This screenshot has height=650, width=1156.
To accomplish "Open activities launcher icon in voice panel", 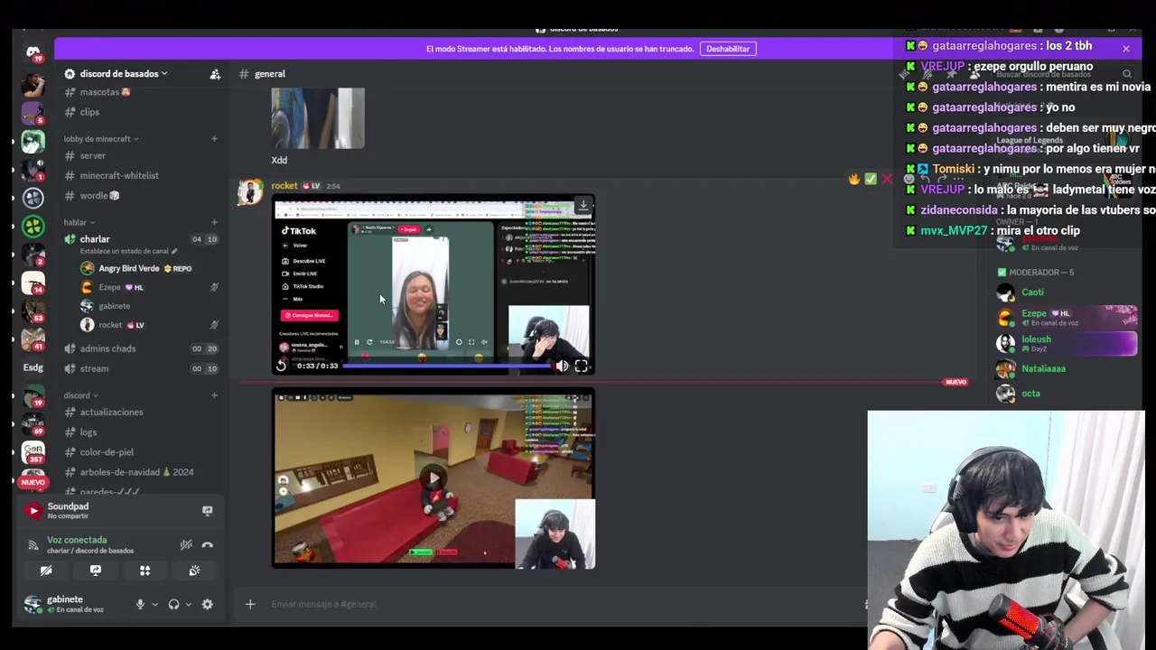I will click(144, 571).
